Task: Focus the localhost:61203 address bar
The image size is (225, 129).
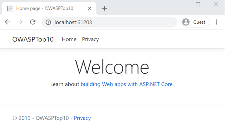Action: 111,22
